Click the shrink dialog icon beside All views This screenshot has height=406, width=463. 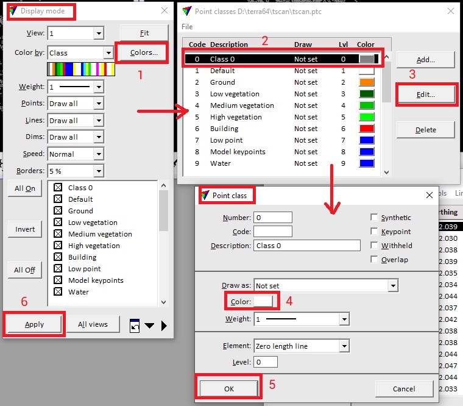point(135,326)
